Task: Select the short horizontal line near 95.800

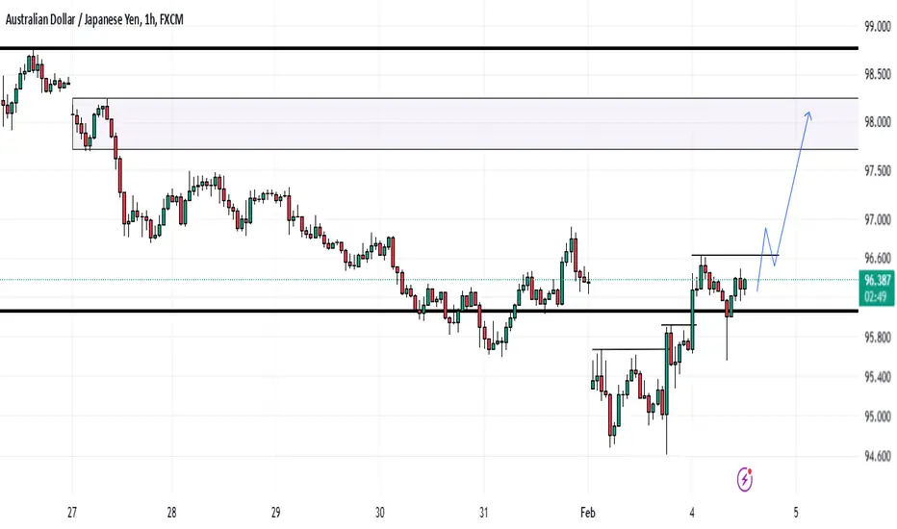Action: coord(679,325)
